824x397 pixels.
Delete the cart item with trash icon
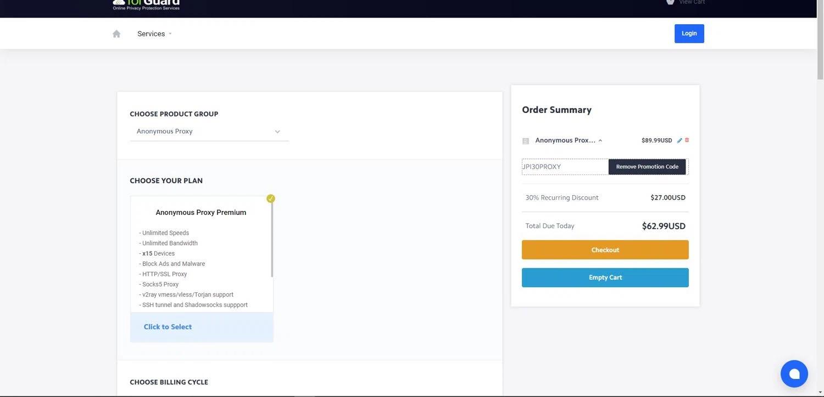pyautogui.click(x=687, y=140)
